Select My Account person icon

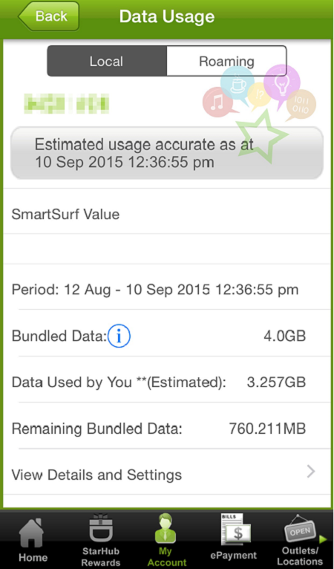tap(166, 527)
